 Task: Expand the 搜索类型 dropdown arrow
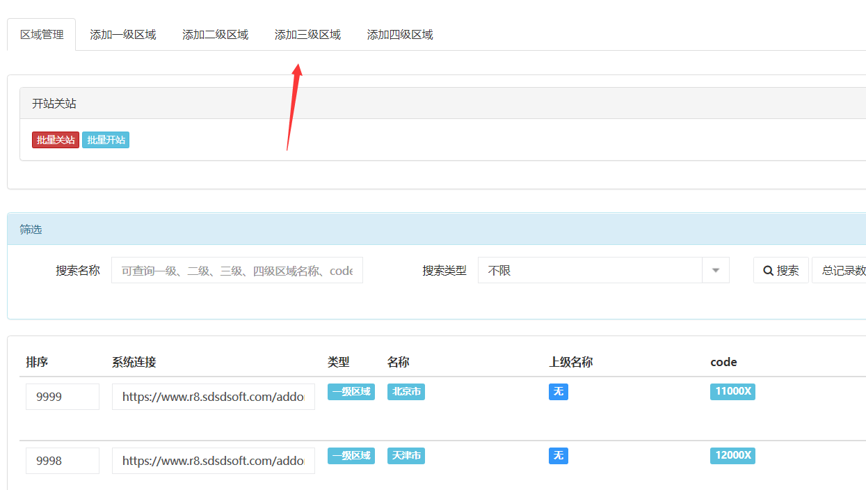click(716, 270)
